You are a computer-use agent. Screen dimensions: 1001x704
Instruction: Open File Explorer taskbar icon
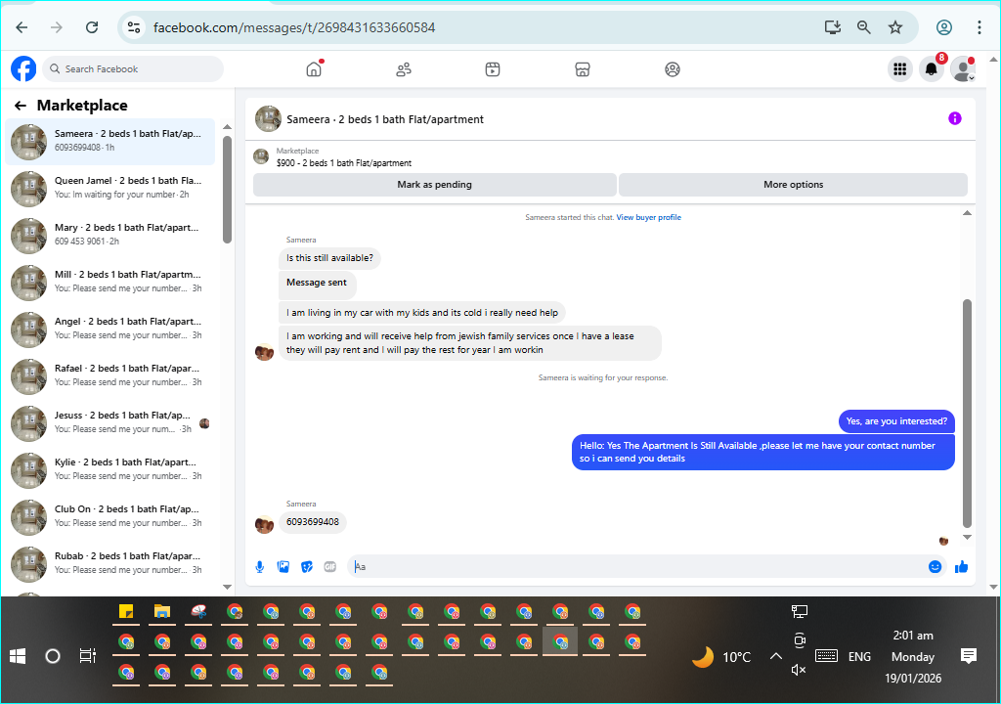162,612
